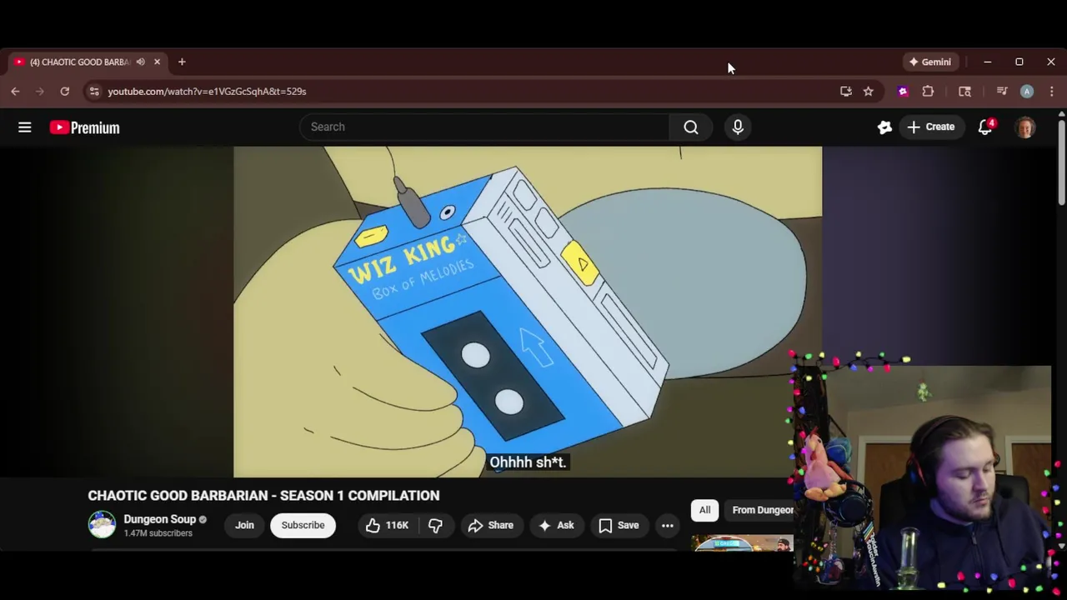Open the YouTube hamburger guide menu
The image size is (1067, 600).
25,127
